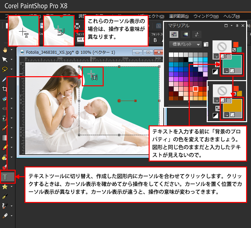Pick the black swatch in the palette
The image size is (251, 228).
(186, 60)
